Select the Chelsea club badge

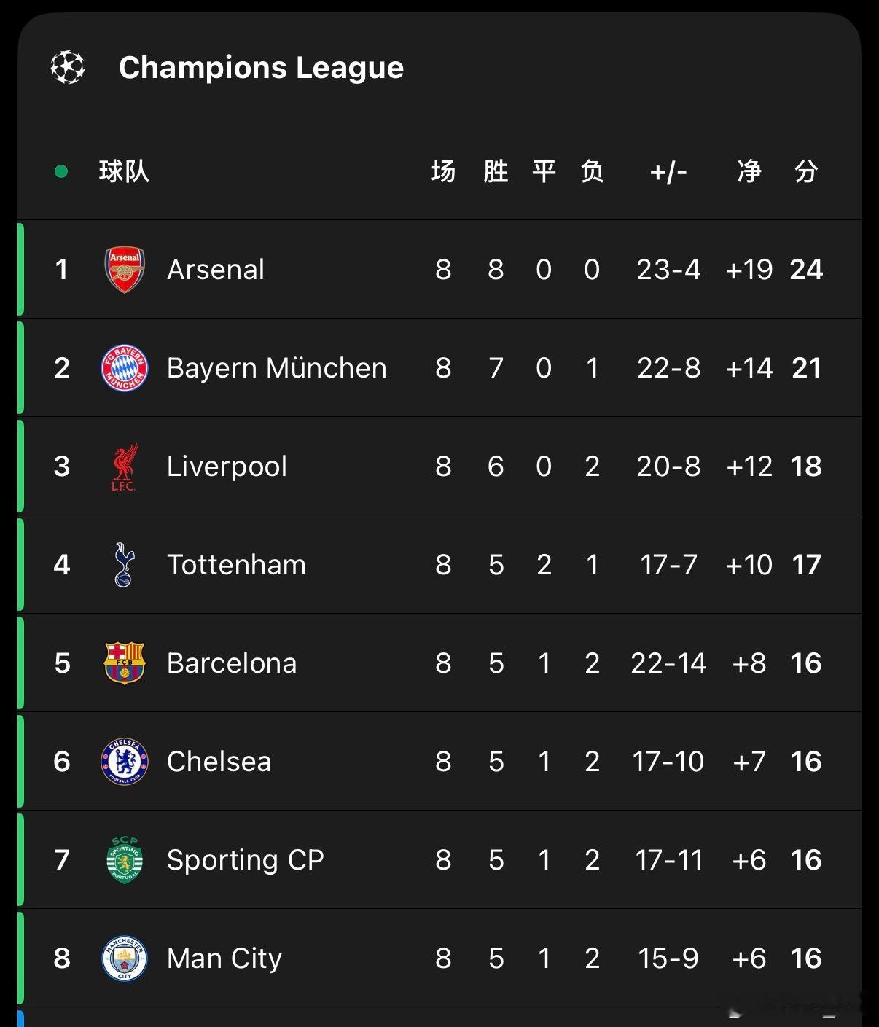[x=125, y=762]
